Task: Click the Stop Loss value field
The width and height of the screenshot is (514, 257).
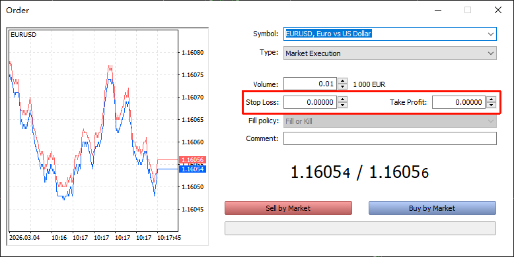Action: tap(310, 102)
